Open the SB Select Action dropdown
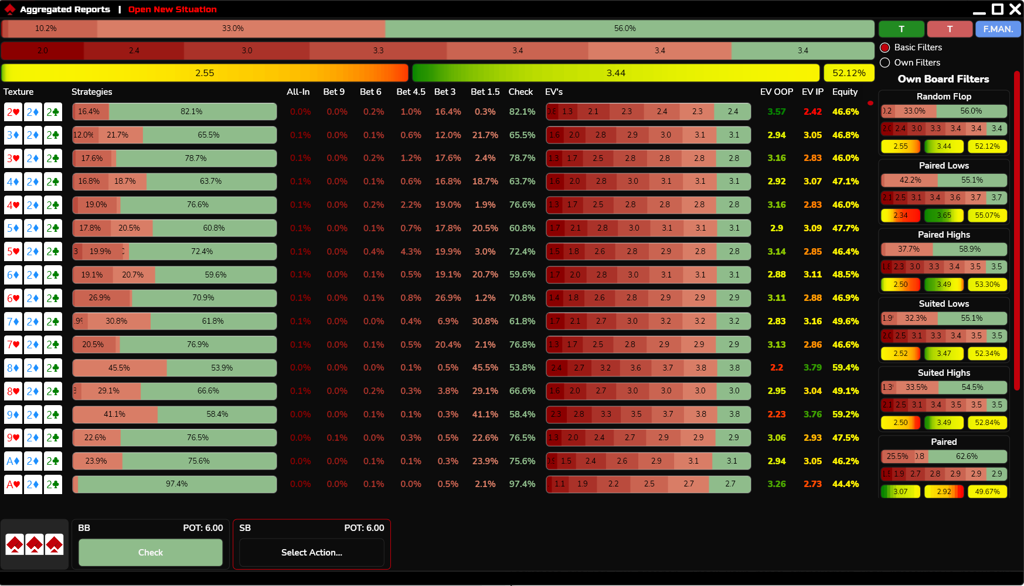Image resolution: width=1024 pixels, height=586 pixels. coord(312,553)
